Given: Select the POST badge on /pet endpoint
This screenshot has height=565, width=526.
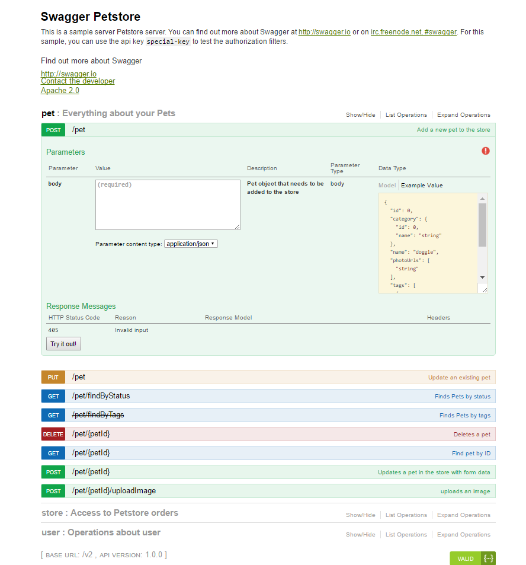Looking at the screenshot, I should [x=53, y=129].
